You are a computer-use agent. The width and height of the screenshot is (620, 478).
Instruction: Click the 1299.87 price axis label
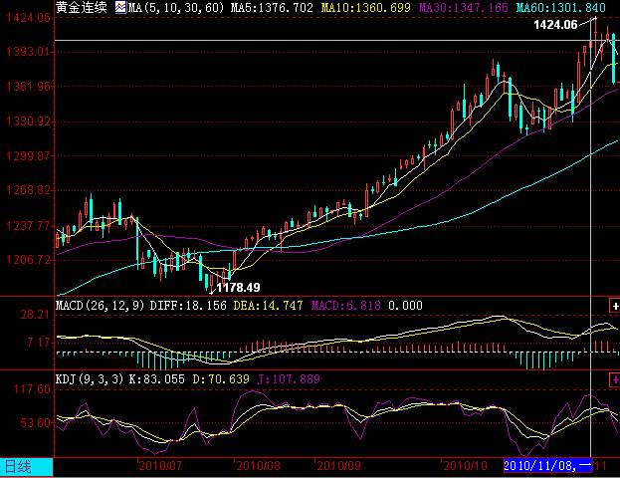point(29,155)
